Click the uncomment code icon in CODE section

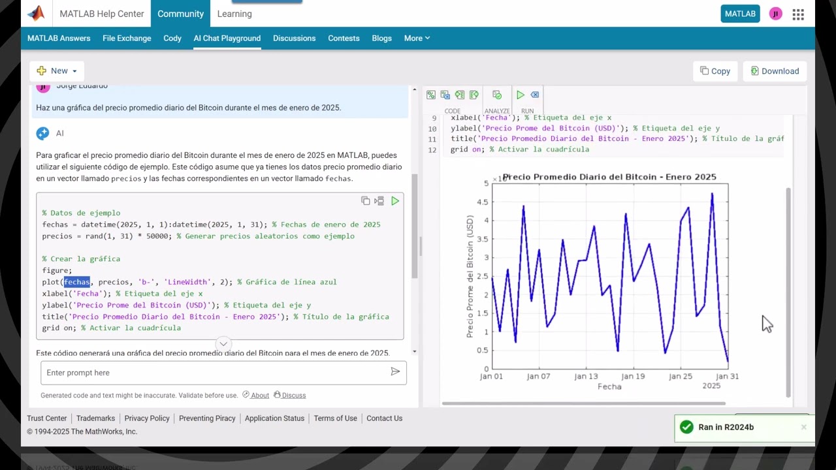445,95
